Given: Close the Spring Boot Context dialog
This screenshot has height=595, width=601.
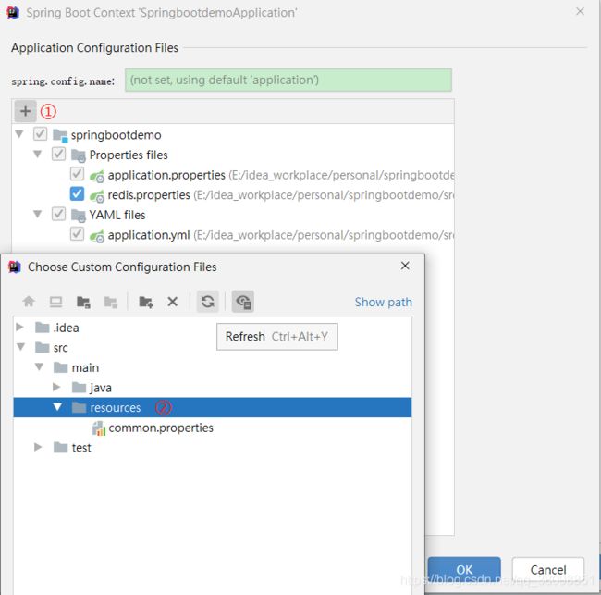Looking at the screenshot, I should 581,11.
